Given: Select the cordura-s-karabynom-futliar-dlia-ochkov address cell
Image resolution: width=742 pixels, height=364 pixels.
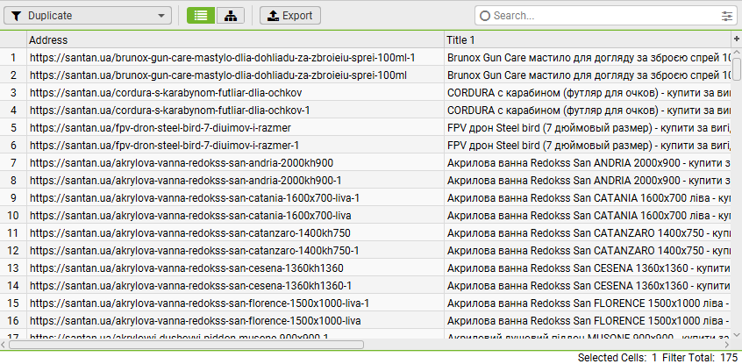Looking at the screenshot, I should tap(166, 92).
